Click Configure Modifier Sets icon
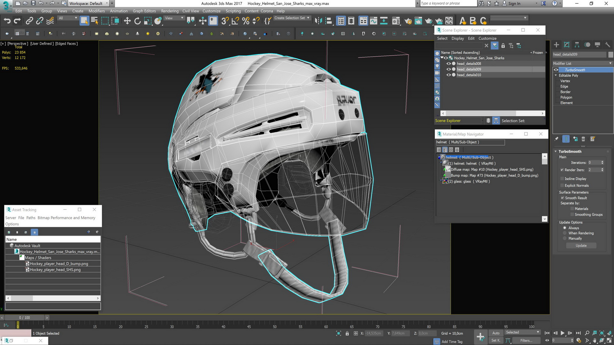Image resolution: width=614 pixels, height=345 pixels. [x=593, y=139]
